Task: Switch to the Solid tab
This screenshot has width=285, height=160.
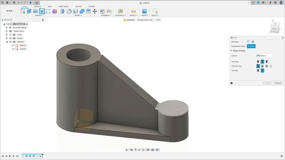Action: [25, 7]
